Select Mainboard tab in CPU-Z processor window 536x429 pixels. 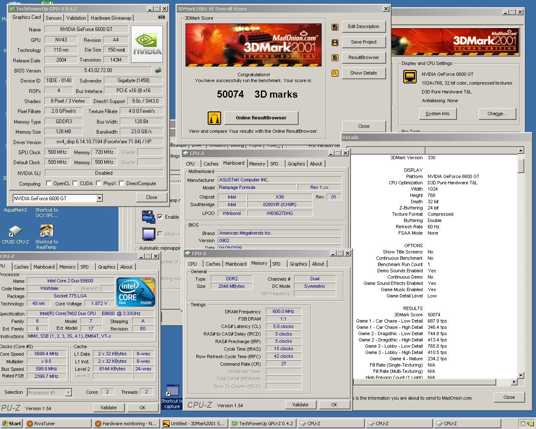tap(44, 267)
